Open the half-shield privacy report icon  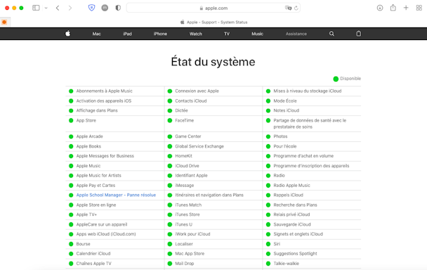pos(118,8)
